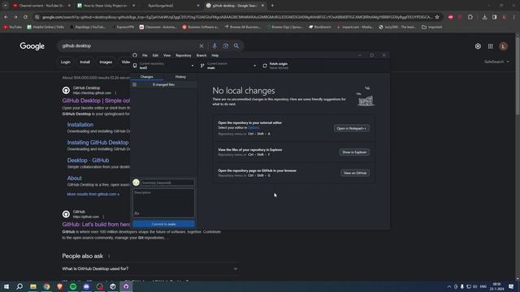The height and width of the screenshot is (292, 520).
Task: Show hidden system tray icons
Action: (449, 286)
